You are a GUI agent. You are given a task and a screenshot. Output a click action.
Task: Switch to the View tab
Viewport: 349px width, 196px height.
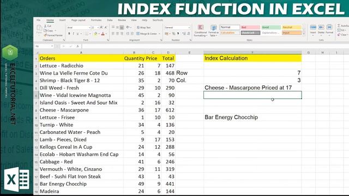[134, 20]
